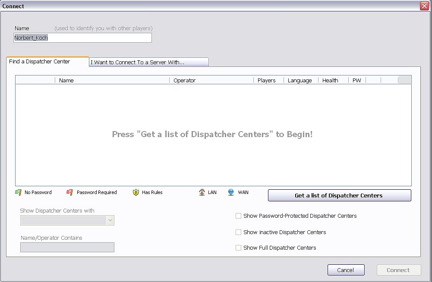Sort list by Language column header
This screenshot has width=432, height=282.
[301, 80]
